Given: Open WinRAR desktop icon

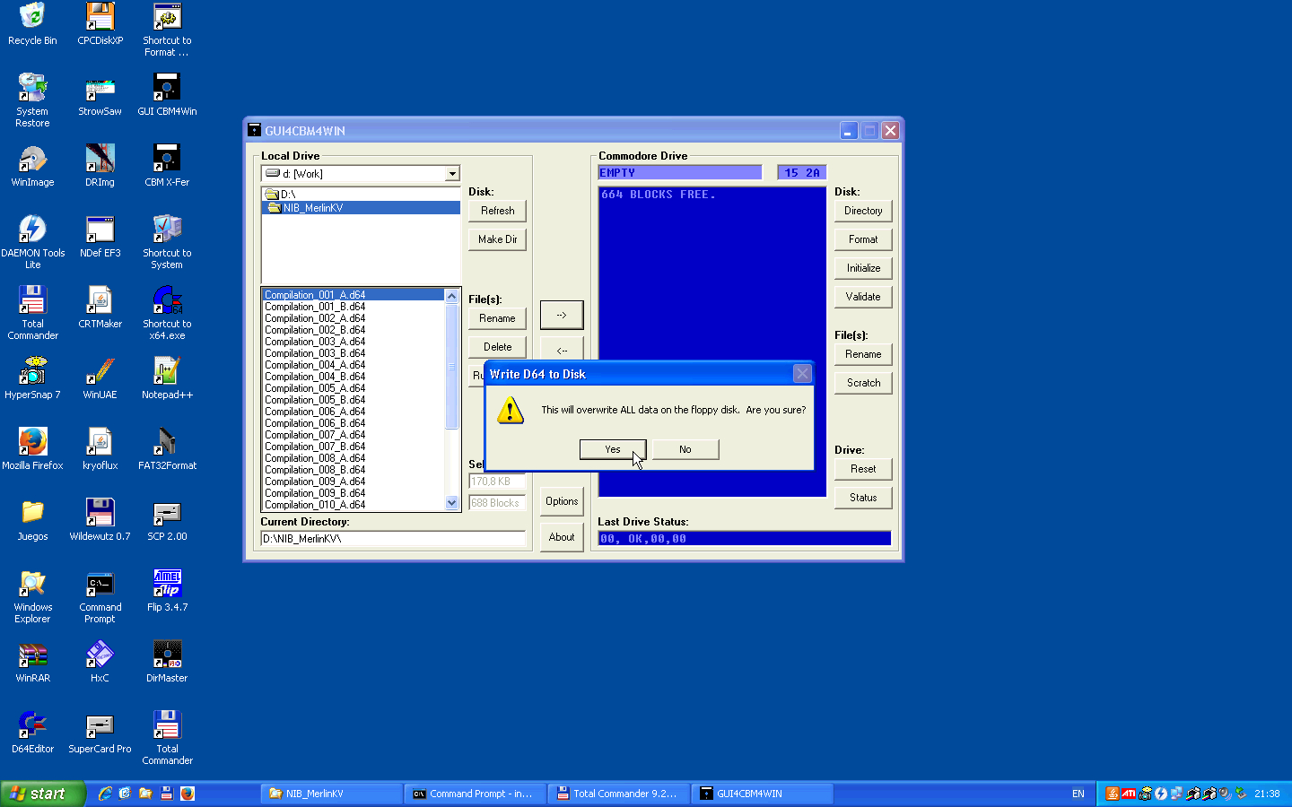Looking at the screenshot, I should coord(32,662).
